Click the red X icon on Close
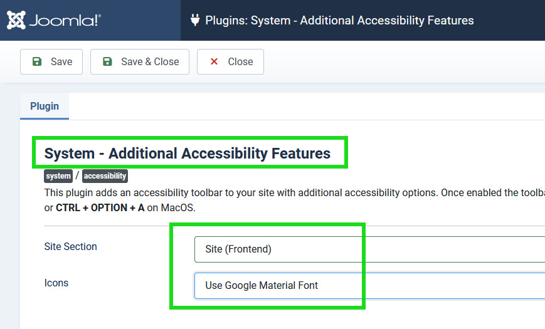The width and height of the screenshot is (545, 329). [214, 61]
